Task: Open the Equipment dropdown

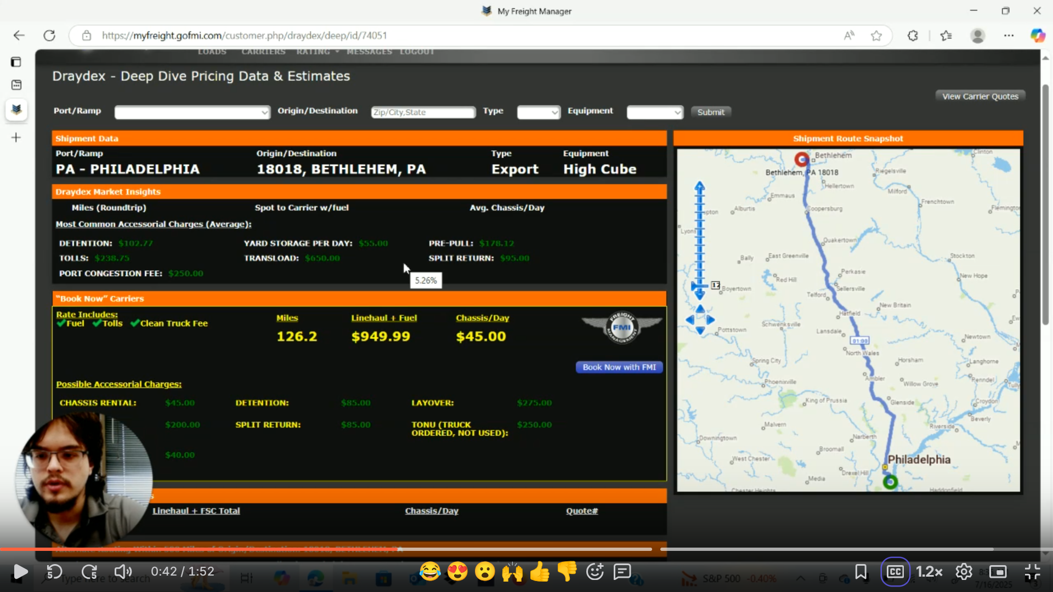Action: 655,112
